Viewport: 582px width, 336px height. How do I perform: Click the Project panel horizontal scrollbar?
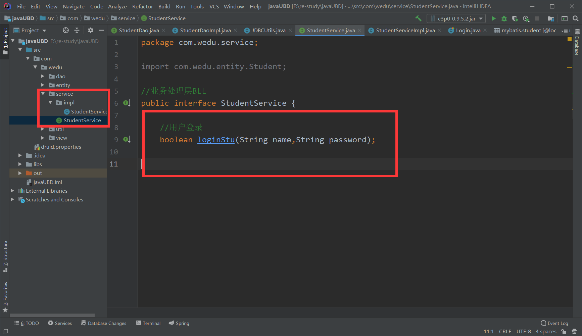pos(52,315)
